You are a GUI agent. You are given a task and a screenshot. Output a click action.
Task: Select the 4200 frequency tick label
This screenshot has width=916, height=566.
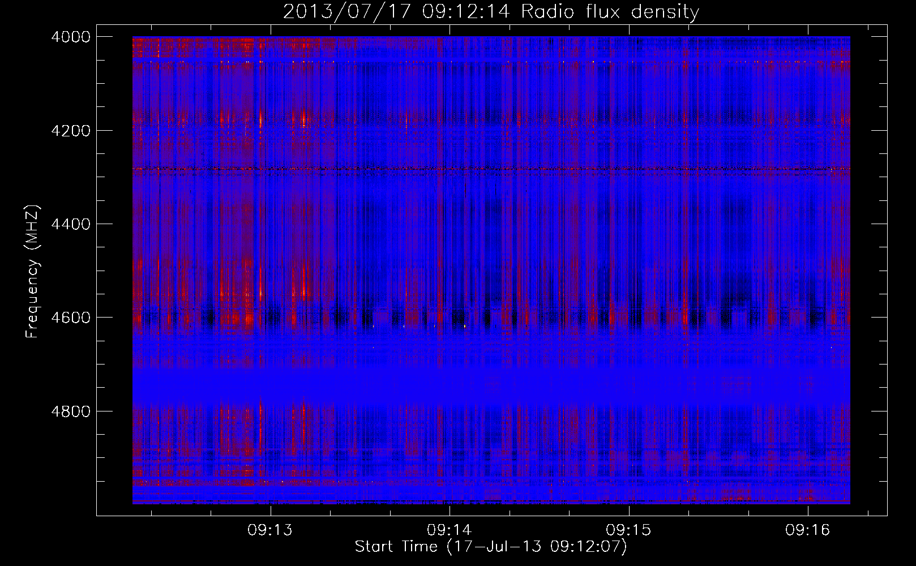70,131
